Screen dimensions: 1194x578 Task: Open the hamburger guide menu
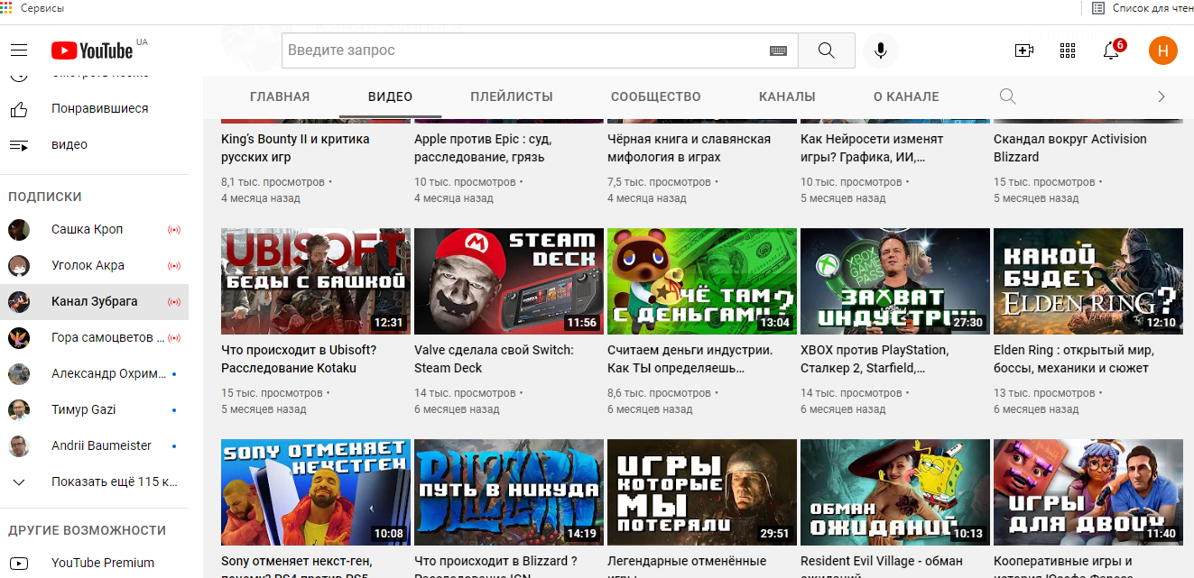click(x=19, y=50)
